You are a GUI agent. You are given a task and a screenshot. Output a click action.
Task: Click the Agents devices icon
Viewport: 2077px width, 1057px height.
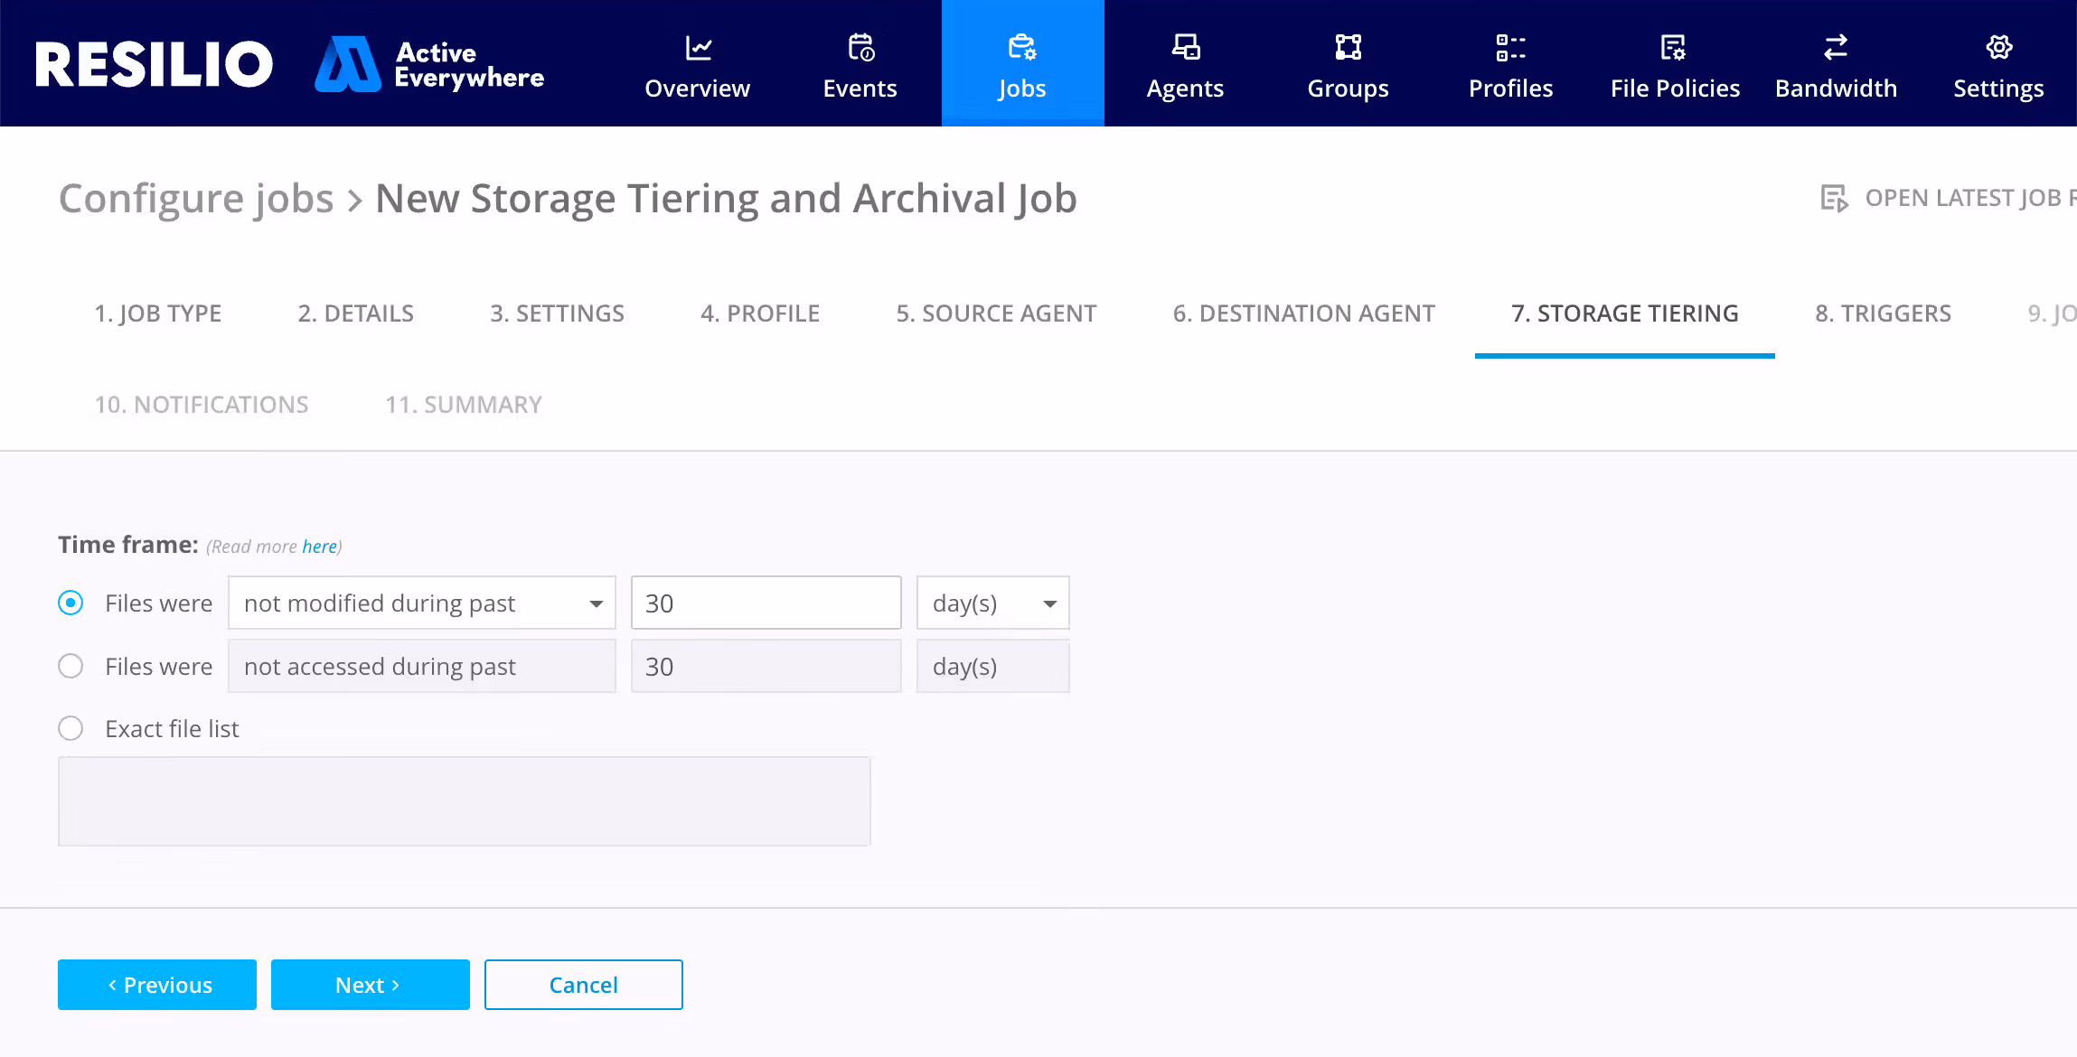click(1185, 47)
